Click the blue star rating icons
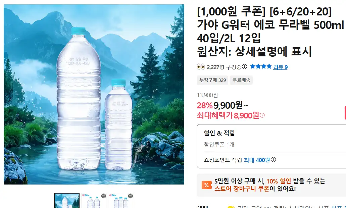346x208 pixels. click(261, 67)
